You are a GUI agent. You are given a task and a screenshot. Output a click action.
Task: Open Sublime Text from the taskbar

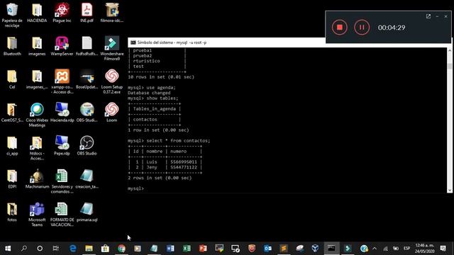(284, 249)
